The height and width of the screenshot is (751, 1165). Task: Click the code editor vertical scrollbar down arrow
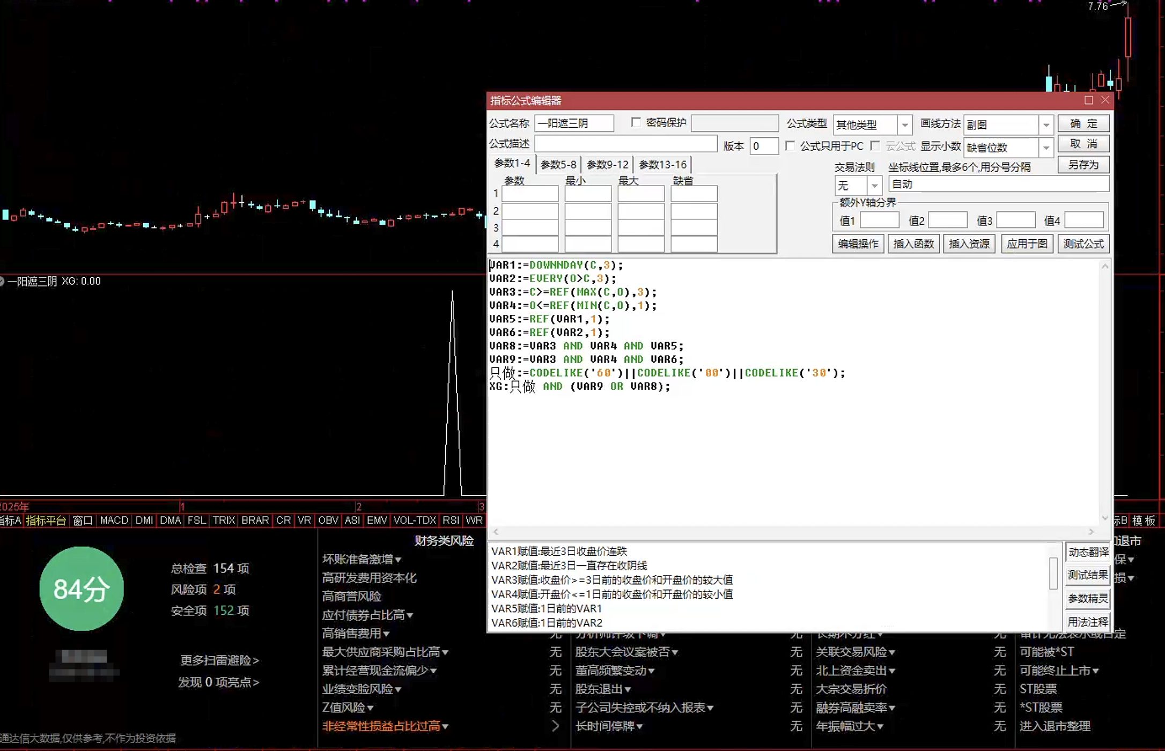[x=1105, y=518]
